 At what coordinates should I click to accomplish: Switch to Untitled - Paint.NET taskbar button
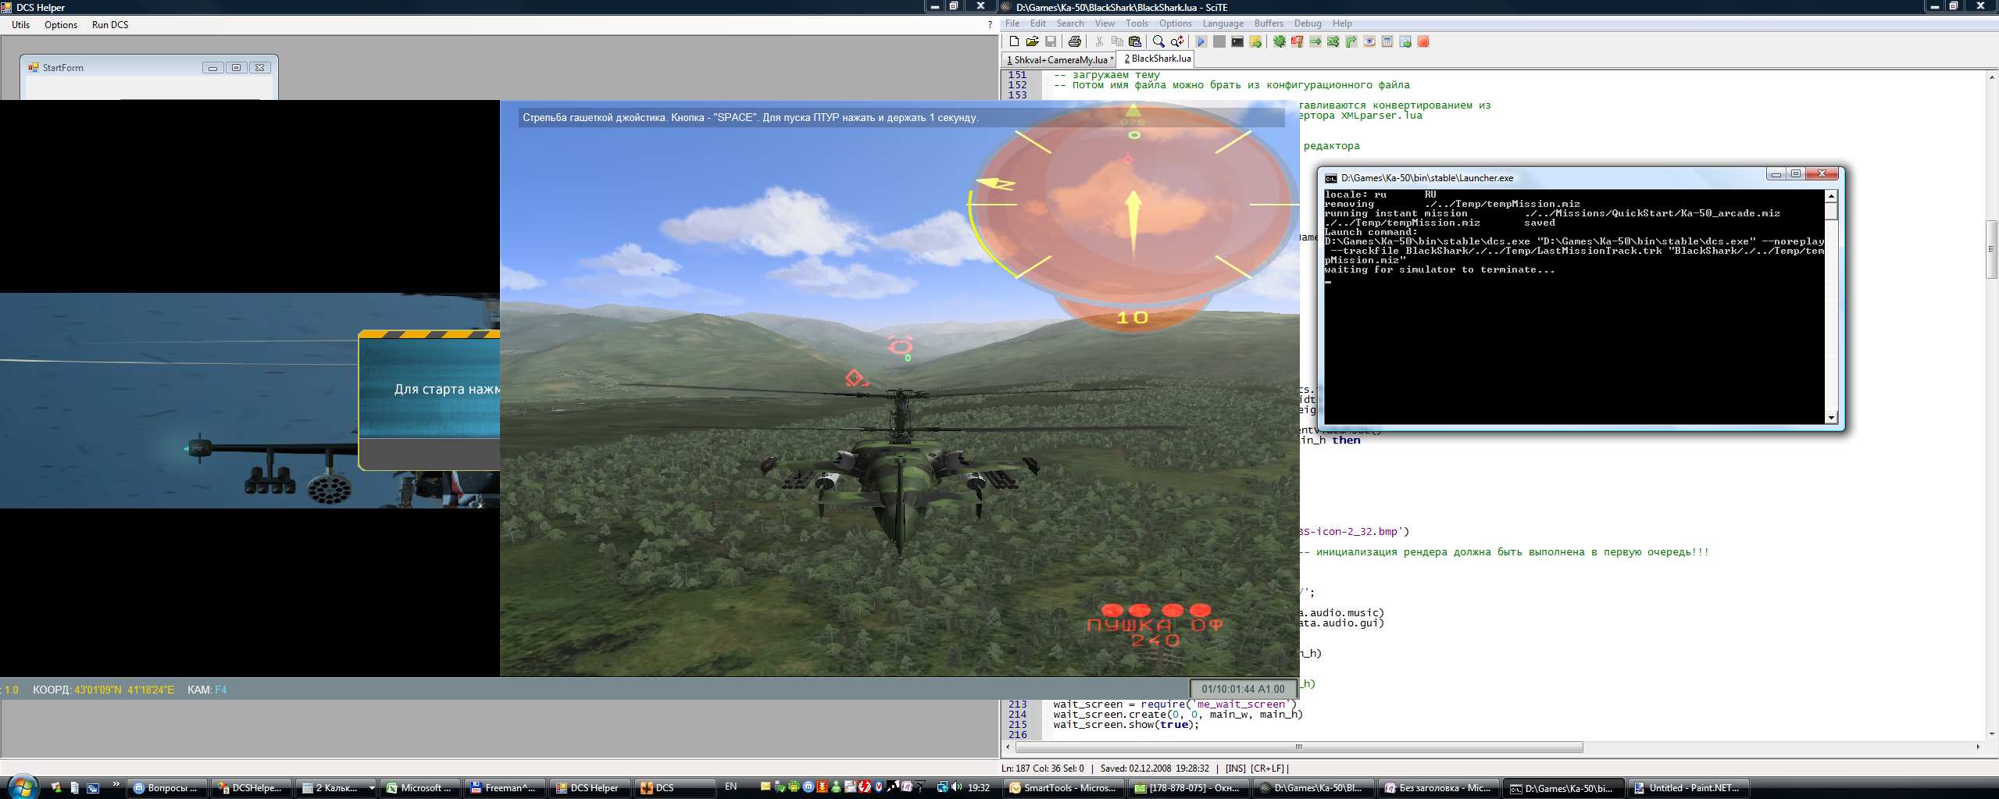coord(1687,788)
